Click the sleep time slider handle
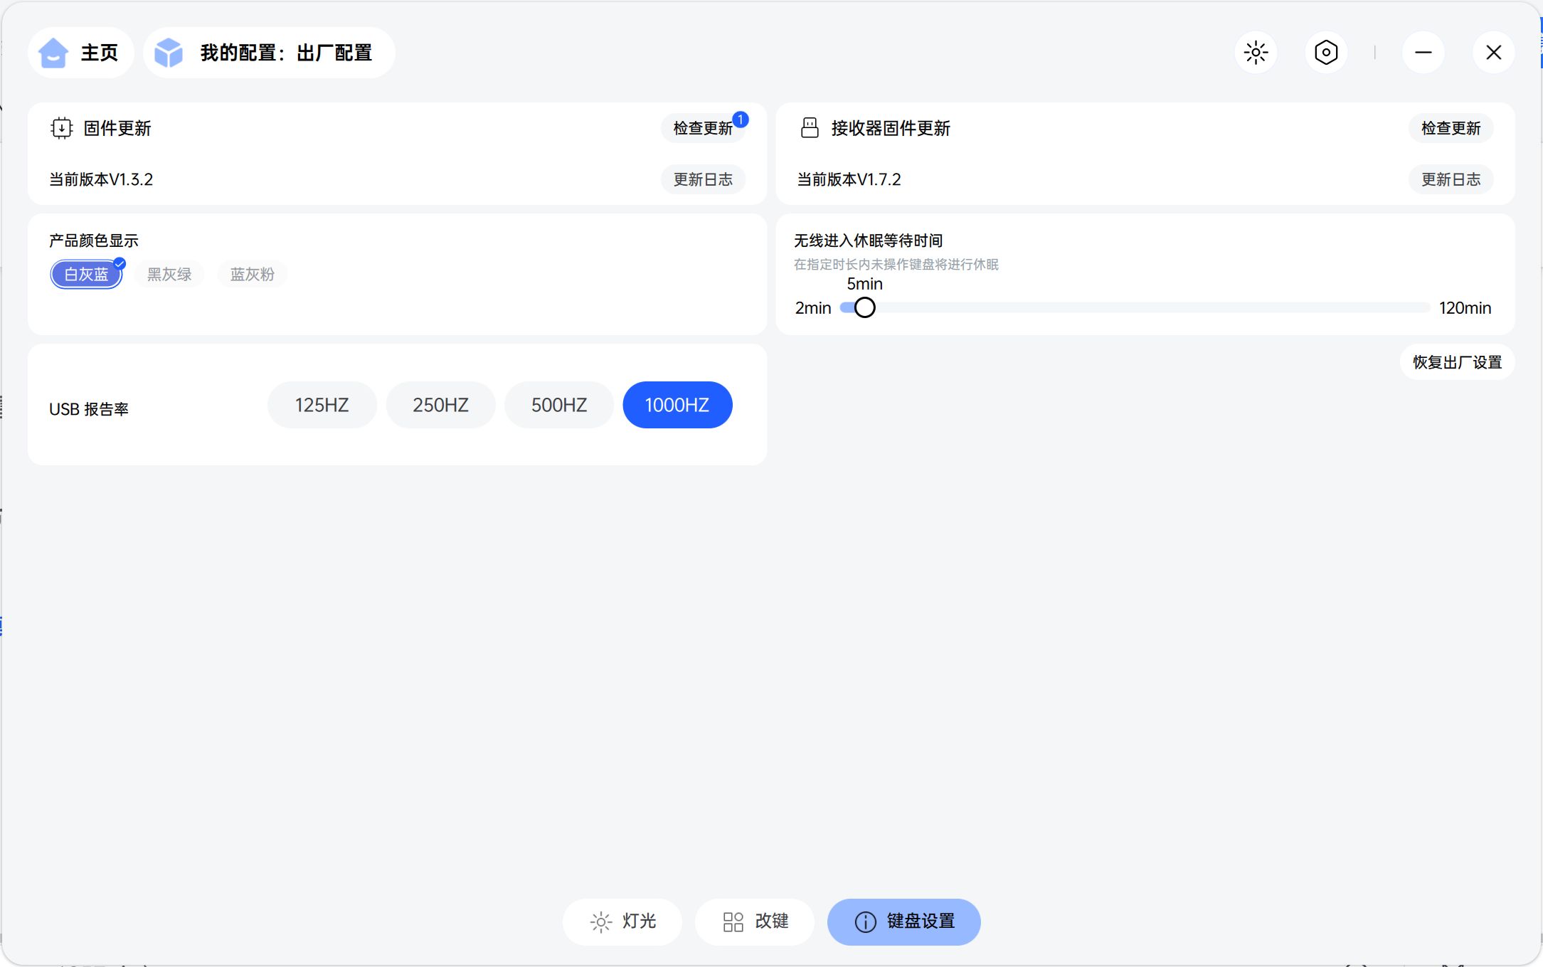Viewport: 1543px width, 967px height. point(864,308)
